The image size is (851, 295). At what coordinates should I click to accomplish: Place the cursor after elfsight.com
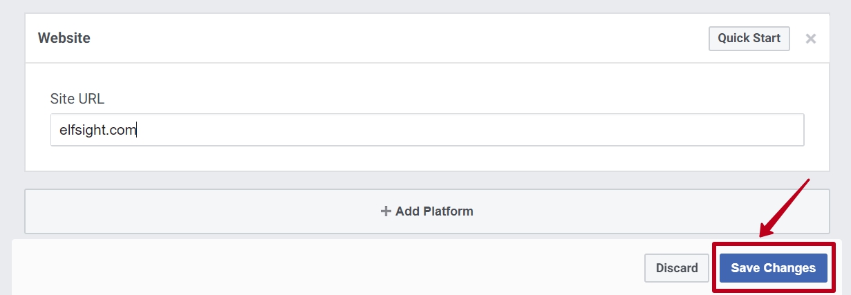click(137, 130)
